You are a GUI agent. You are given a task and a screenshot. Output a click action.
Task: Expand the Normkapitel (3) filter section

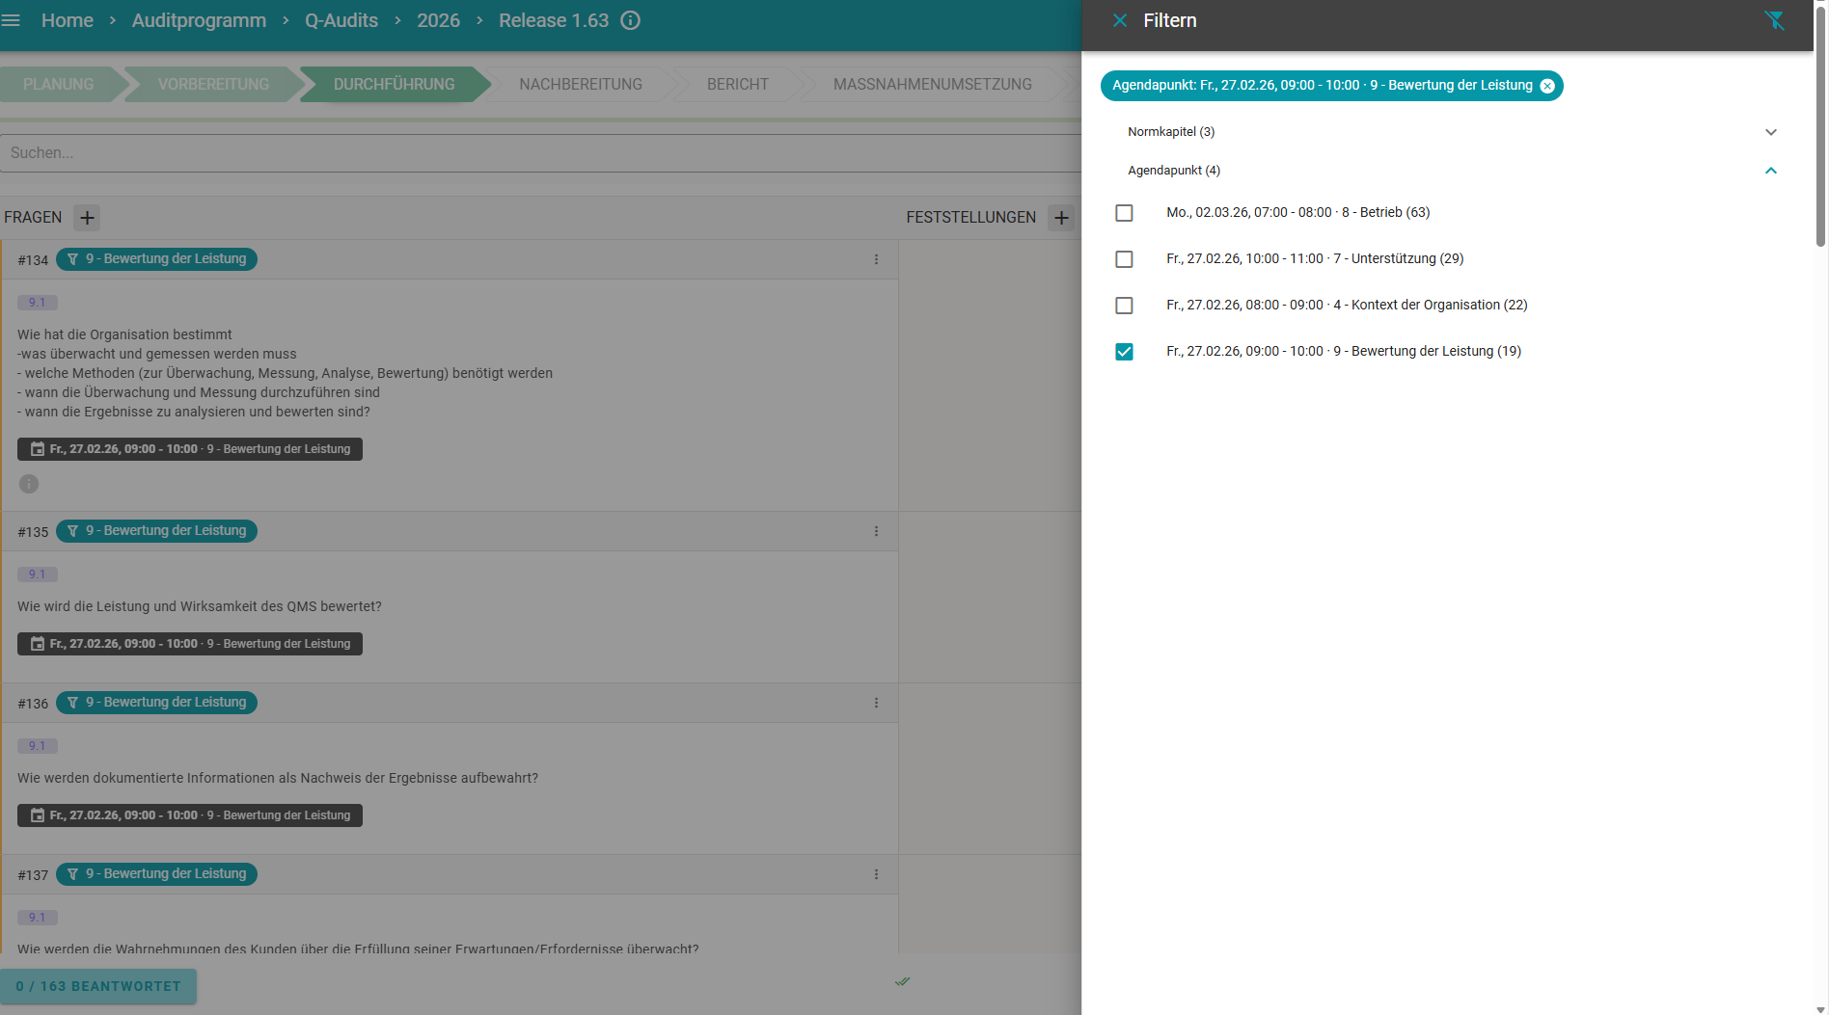tap(1770, 132)
